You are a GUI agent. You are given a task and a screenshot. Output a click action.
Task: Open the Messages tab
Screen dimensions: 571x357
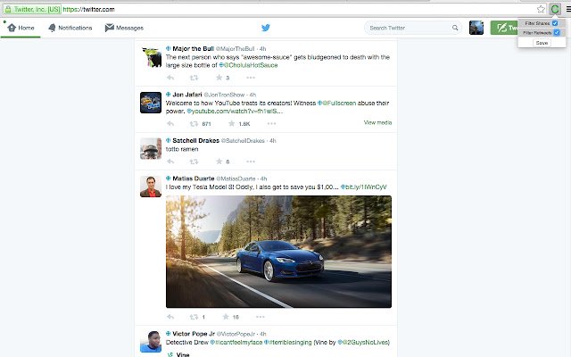pos(124,28)
